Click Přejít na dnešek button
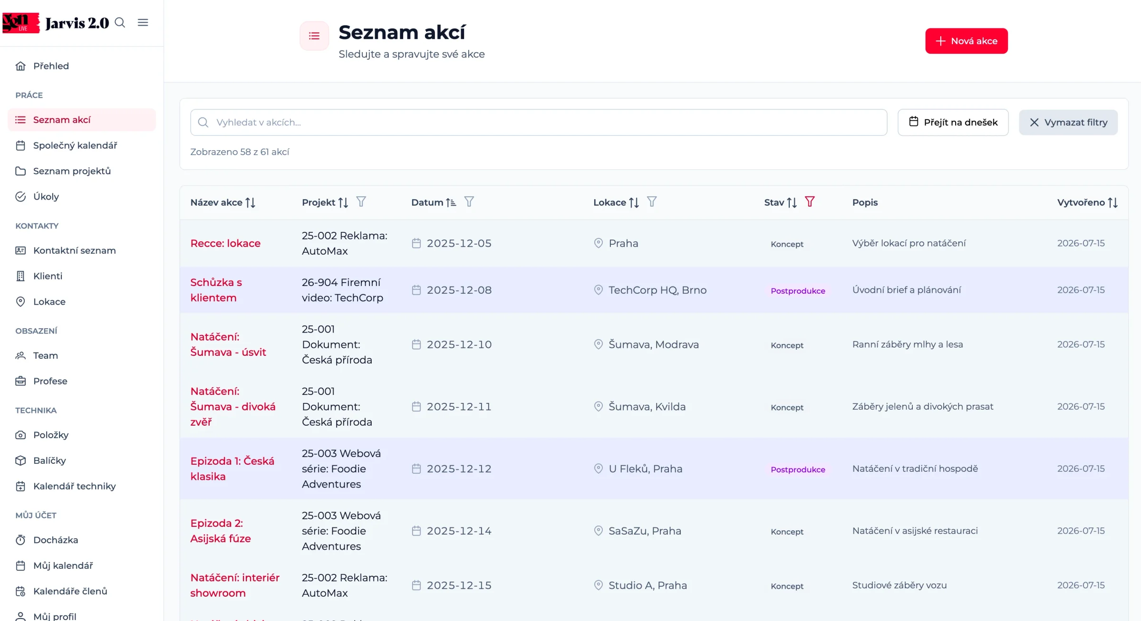This screenshot has height=621, width=1141. [953, 122]
